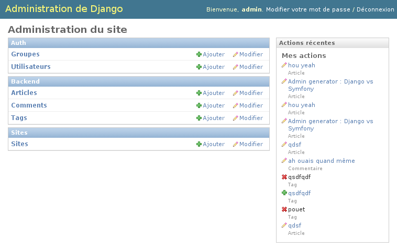
Task: Open the Comments model page
Action: pyautogui.click(x=29, y=105)
